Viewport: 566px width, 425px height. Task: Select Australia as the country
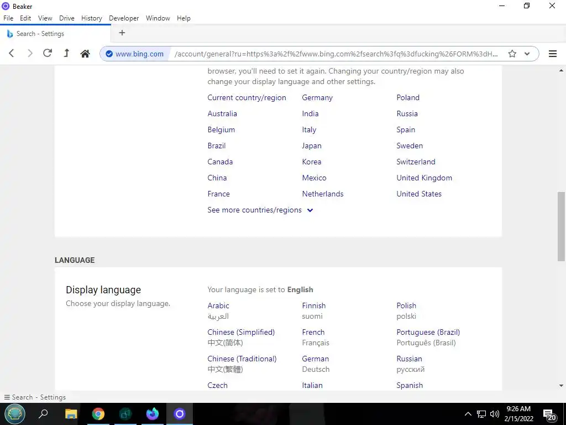click(x=222, y=113)
